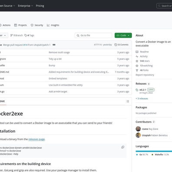172x172 pixels.
Task: Open the Packages heading link
Action: click(141, 107)
